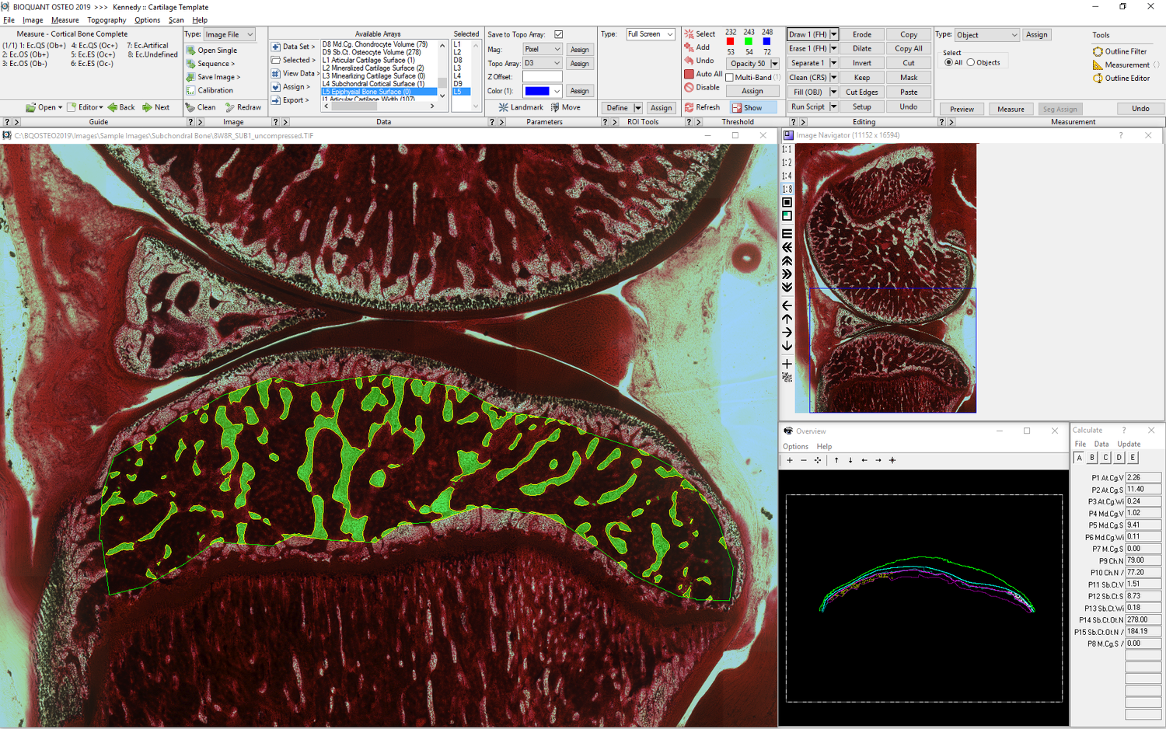Open the File menu in main menu bar
This screenshot has height=729, width=1166.
pos(9,20)
